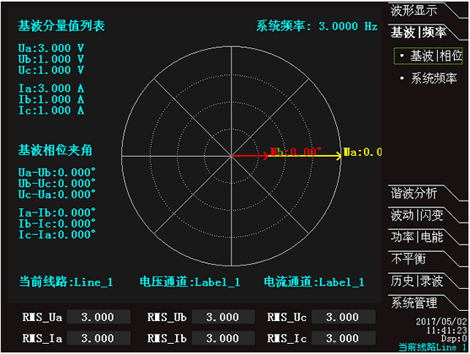This screenshot has height=354, width=470.
Task: Click the RMS_Uc value field
Action: [343, 317]
